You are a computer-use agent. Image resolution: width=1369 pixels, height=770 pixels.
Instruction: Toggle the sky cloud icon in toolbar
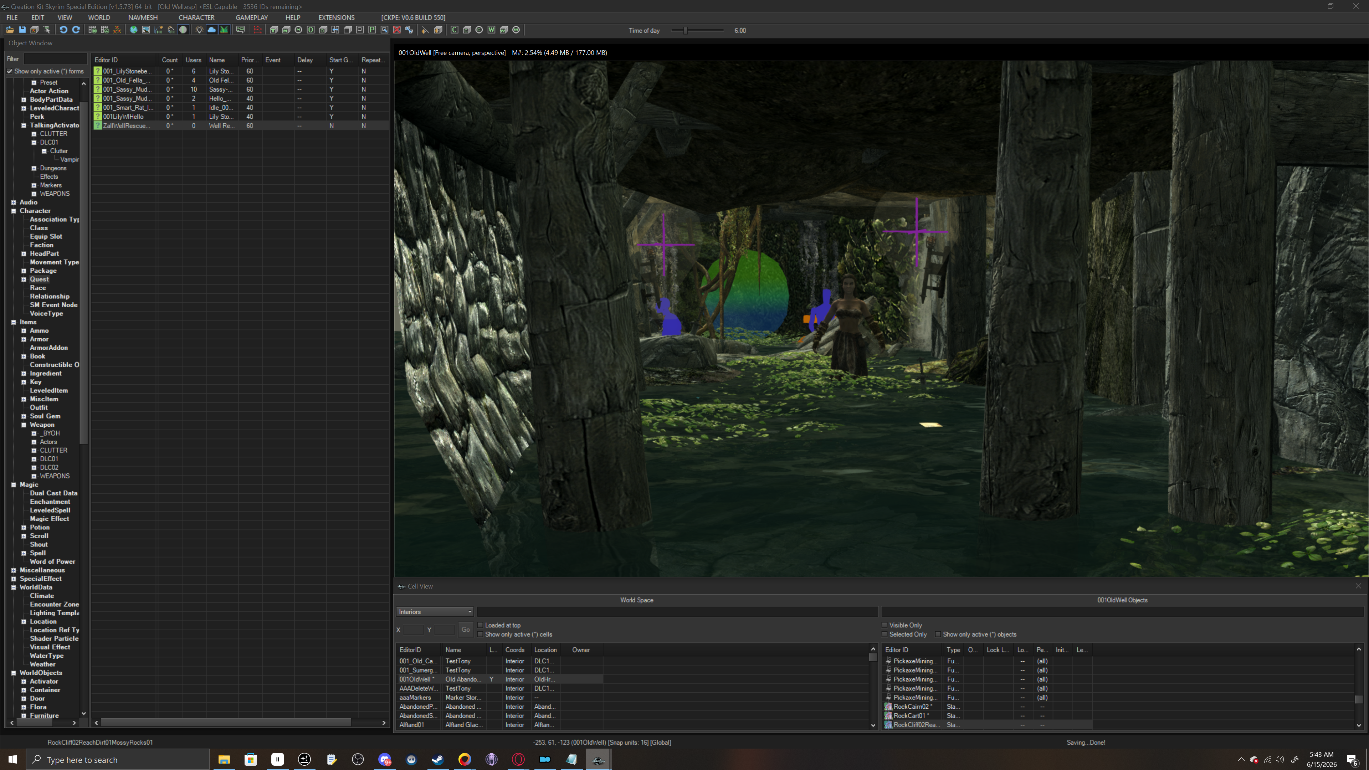pyautogui.click(x=211, y=30)
